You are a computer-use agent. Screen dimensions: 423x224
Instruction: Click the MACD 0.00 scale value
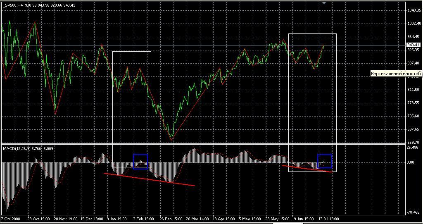(x=411, y=162)
